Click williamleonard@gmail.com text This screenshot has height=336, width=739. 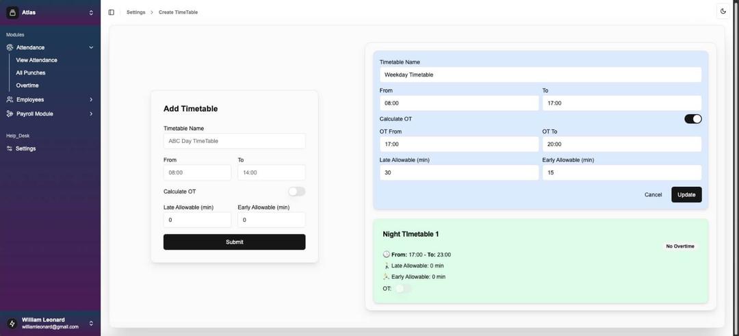pos(51,326)
